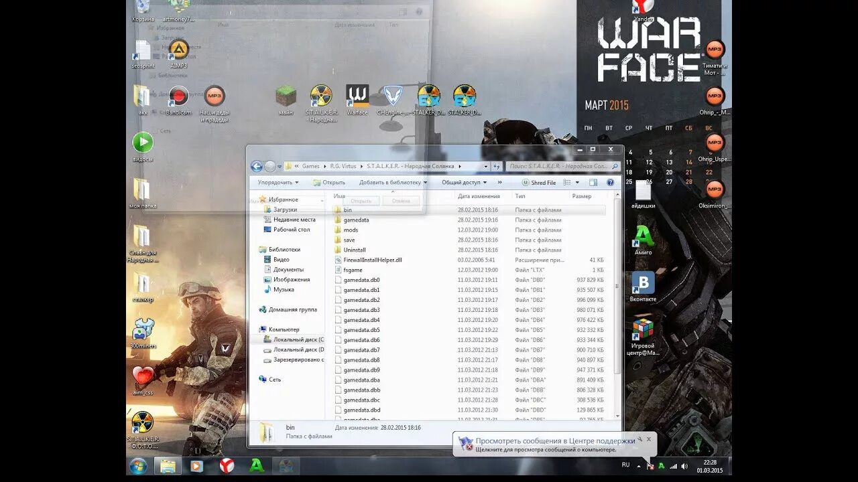
Task: Click the Explorer forward navigation arrow
Action: tap(270, 166)
